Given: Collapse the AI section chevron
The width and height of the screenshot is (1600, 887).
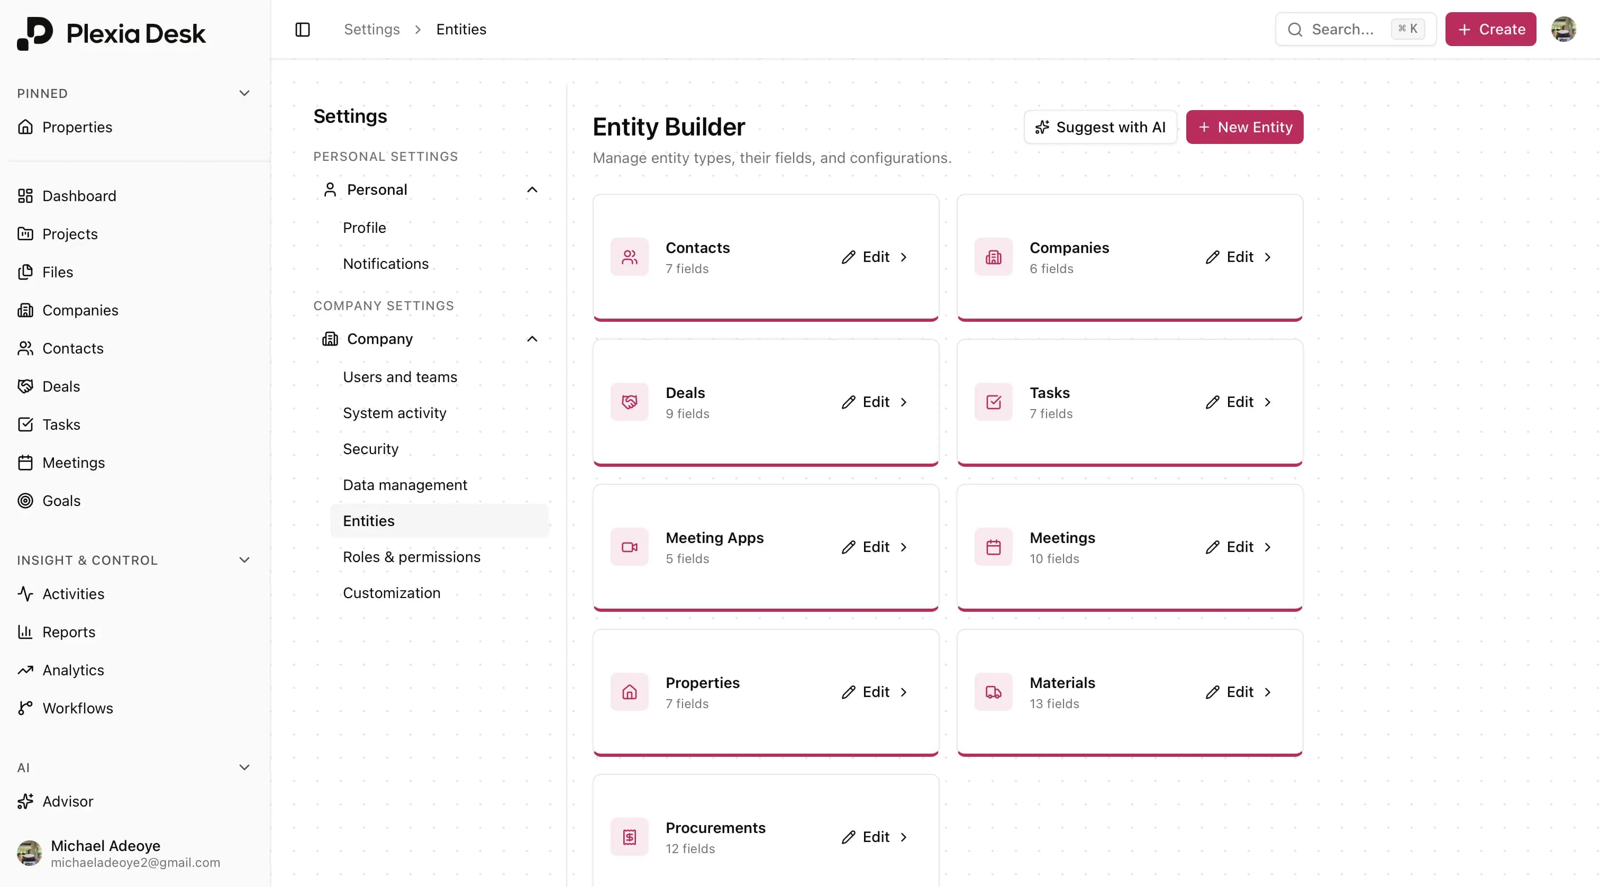Looking at the screenshot, I should coord(245,767).
